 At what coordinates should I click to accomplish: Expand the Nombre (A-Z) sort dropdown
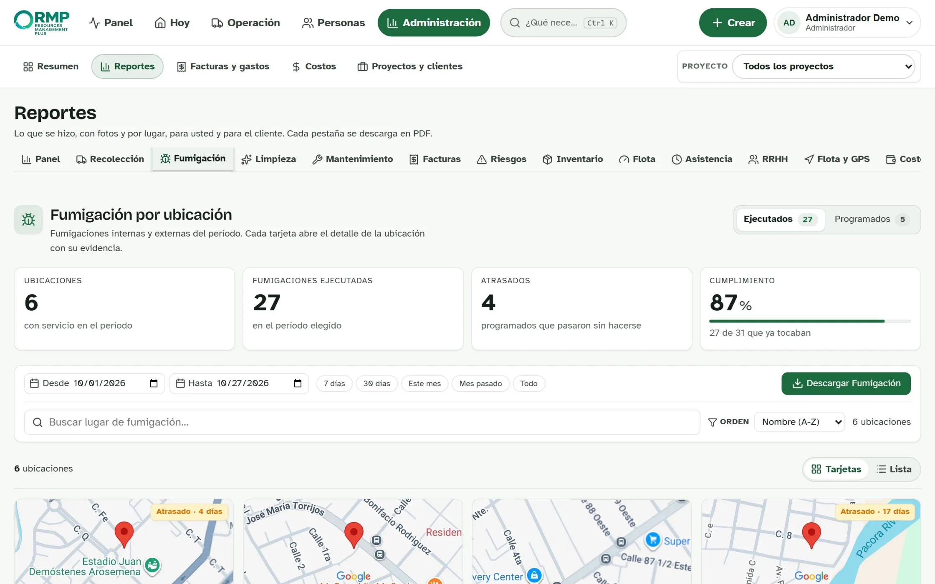(799, 422)
